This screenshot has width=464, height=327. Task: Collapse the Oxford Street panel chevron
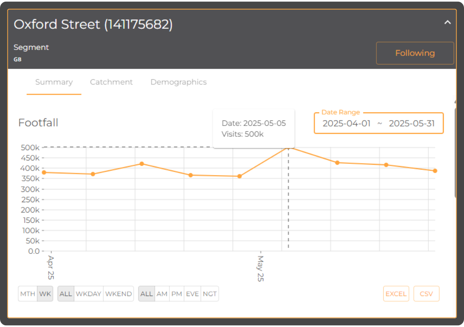point(447,22)
